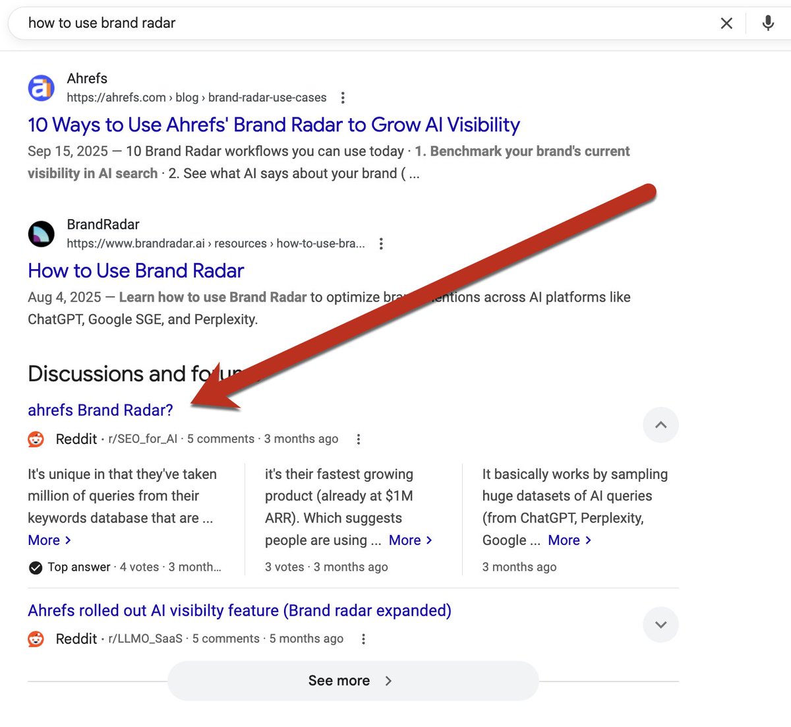Open the 10 Ways to Use Ahrefs' Brand Radar result
791x727 pixels.
(274, 125)
